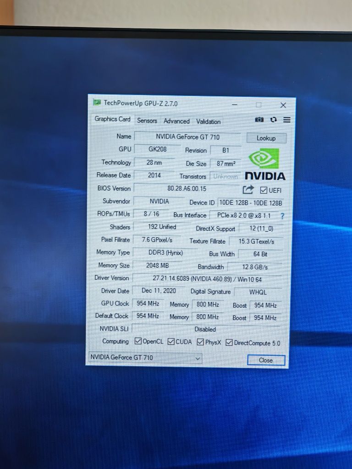Click the DirectX Support field 12 (11_0)
Viewport: 352px width, 469px height.
(x=261, y=229)
